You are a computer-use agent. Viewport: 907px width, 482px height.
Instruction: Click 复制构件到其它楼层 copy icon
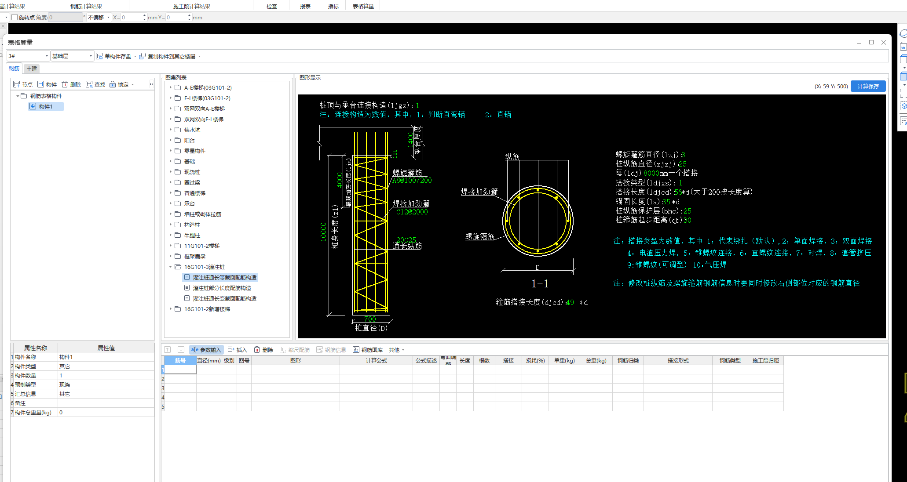[142, 56]
